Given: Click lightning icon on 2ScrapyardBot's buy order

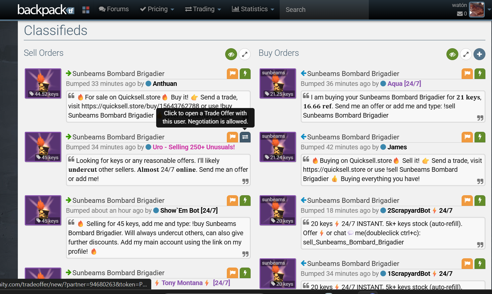Looking at the screenshot, I should [480, 200].
